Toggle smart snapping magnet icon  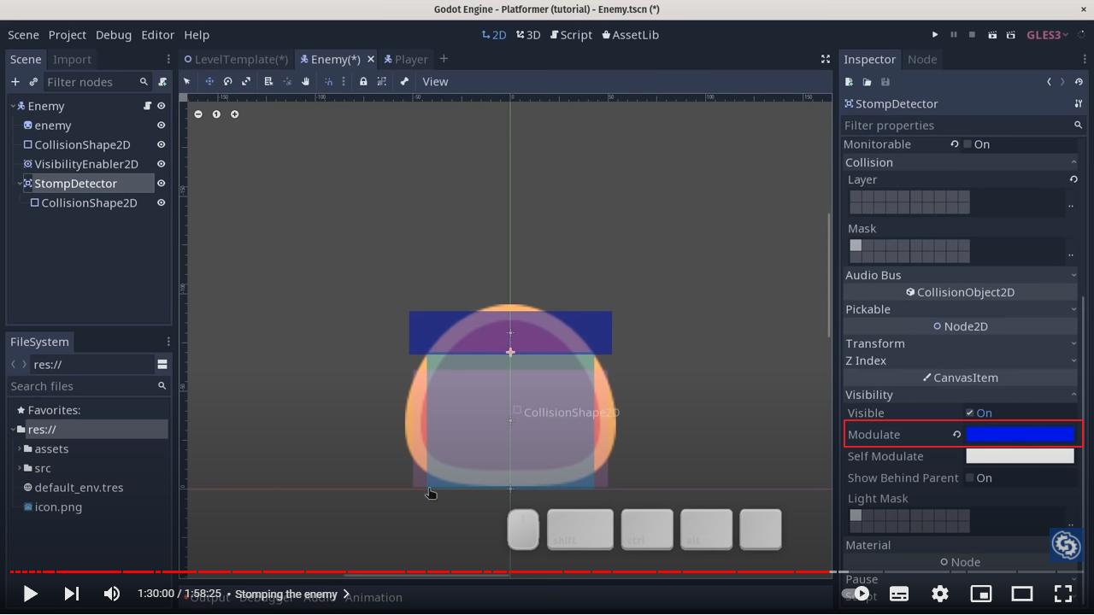[x=328, y=82]
